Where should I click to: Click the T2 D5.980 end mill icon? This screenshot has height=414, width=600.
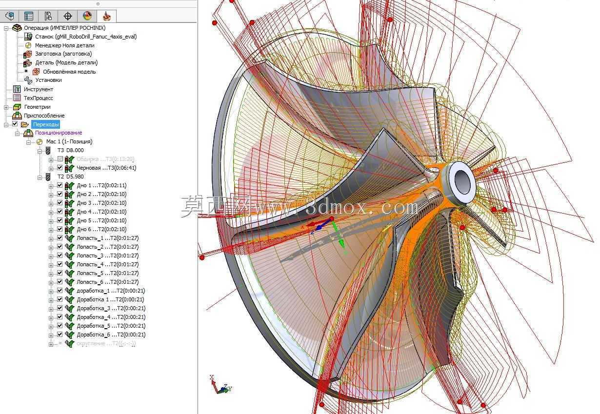(48, 177)
